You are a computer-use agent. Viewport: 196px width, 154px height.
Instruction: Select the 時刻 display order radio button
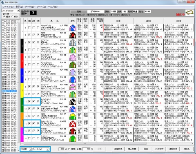pyautogui.click(x=12, y=17)
